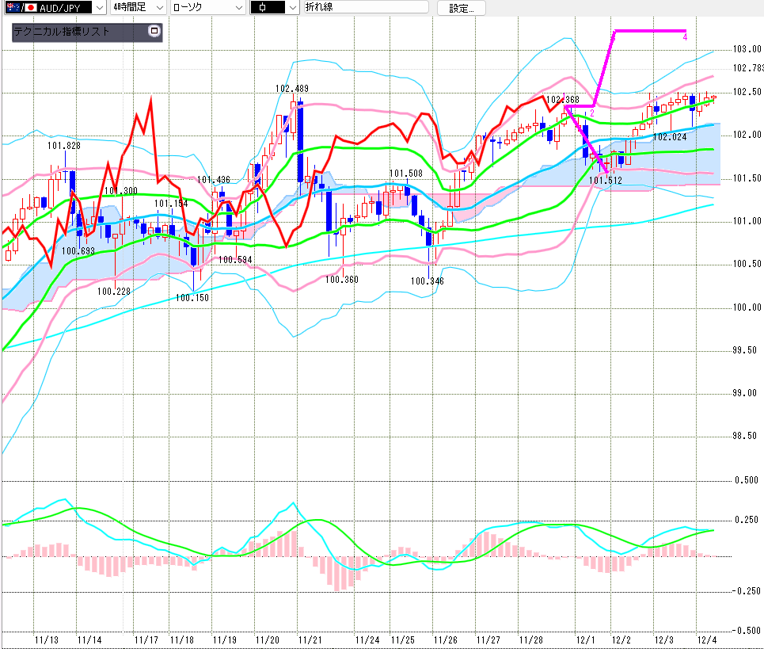The width and height of the screenshot is (764, 649).
Task: Select the pink wave marker labeled 4
Action: click(x=684, y=37)
